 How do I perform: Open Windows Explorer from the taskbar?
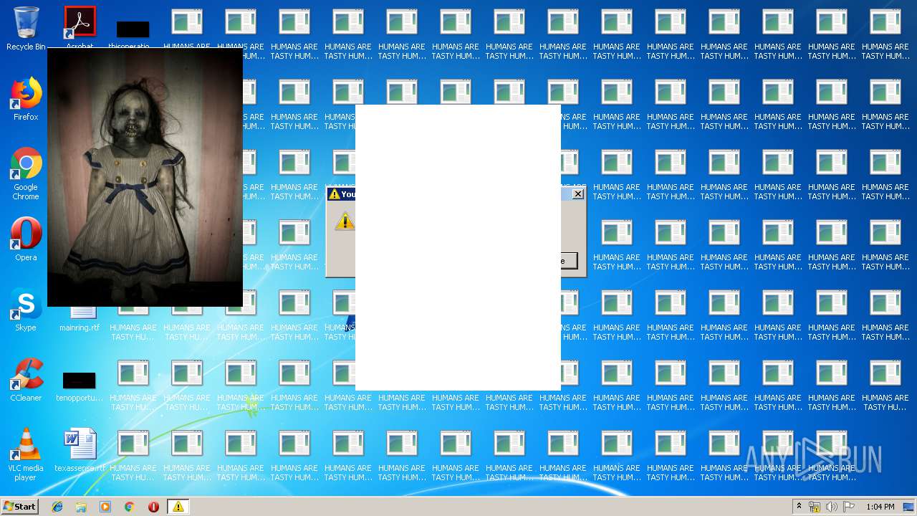81,507
